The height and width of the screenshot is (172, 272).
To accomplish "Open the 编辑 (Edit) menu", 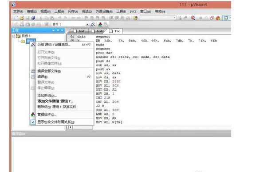I will [32, 11].
